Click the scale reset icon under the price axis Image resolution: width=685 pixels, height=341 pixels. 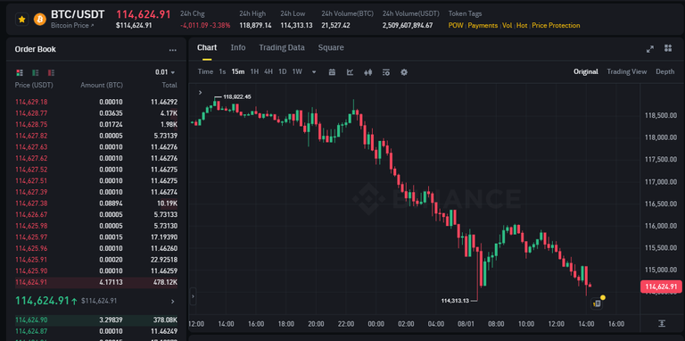click(662, 323)
